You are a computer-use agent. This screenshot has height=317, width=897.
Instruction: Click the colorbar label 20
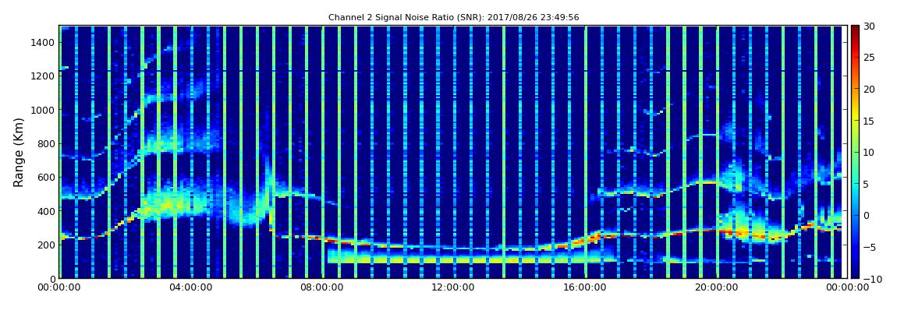(869, 89)
